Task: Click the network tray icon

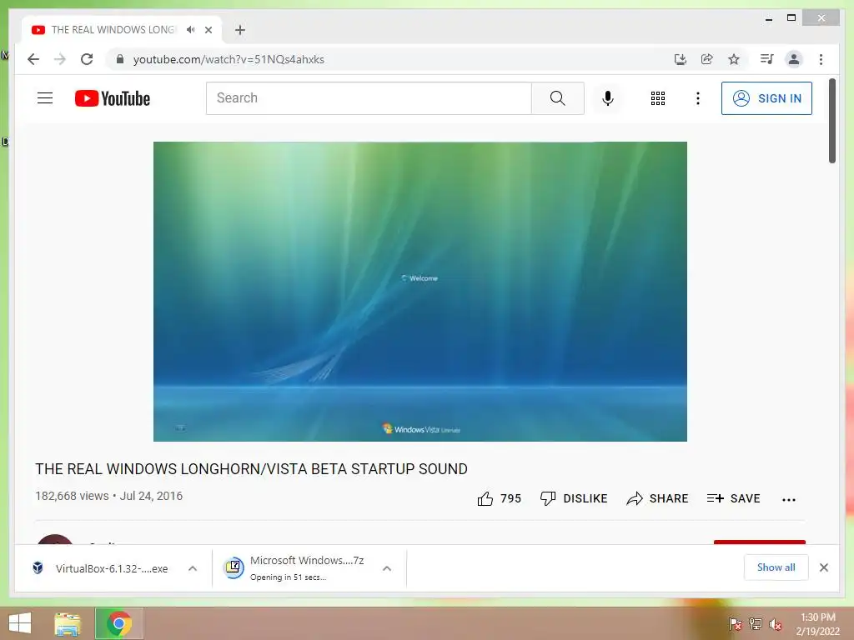Action: click(x=756, y=623)
